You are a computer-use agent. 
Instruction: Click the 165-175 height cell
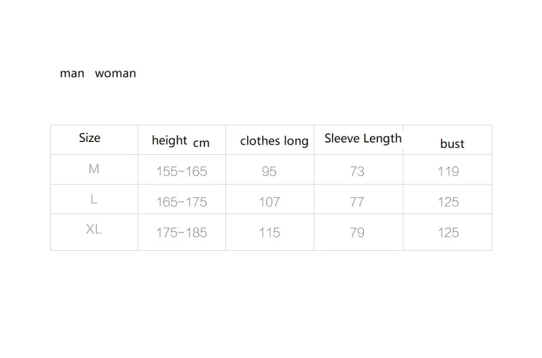pos(182,202)
